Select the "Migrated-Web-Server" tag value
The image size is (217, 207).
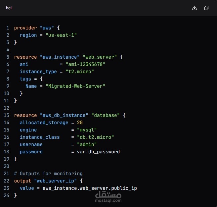[x=75, y=86]
